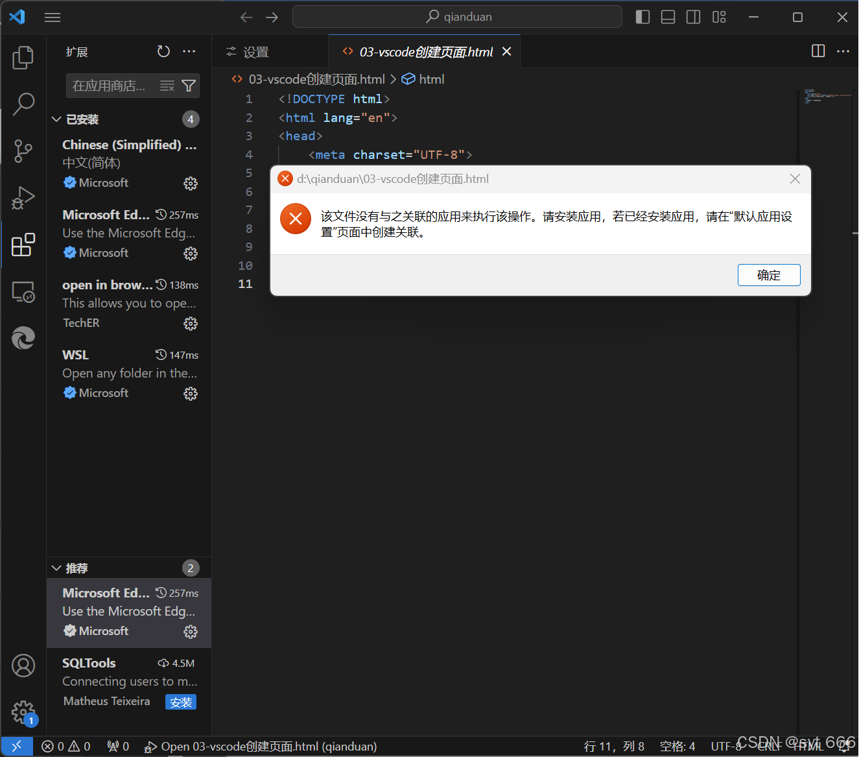Manage WSL extension gear
The height and width of the screenshot is (757, 859).
tap(191, 394)
